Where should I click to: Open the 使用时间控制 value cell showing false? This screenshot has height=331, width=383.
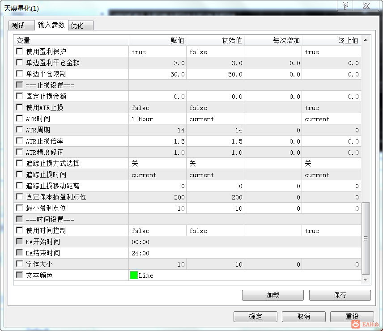tap(157, 230)
